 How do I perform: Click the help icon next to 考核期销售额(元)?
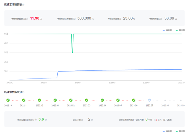[27, 19]
